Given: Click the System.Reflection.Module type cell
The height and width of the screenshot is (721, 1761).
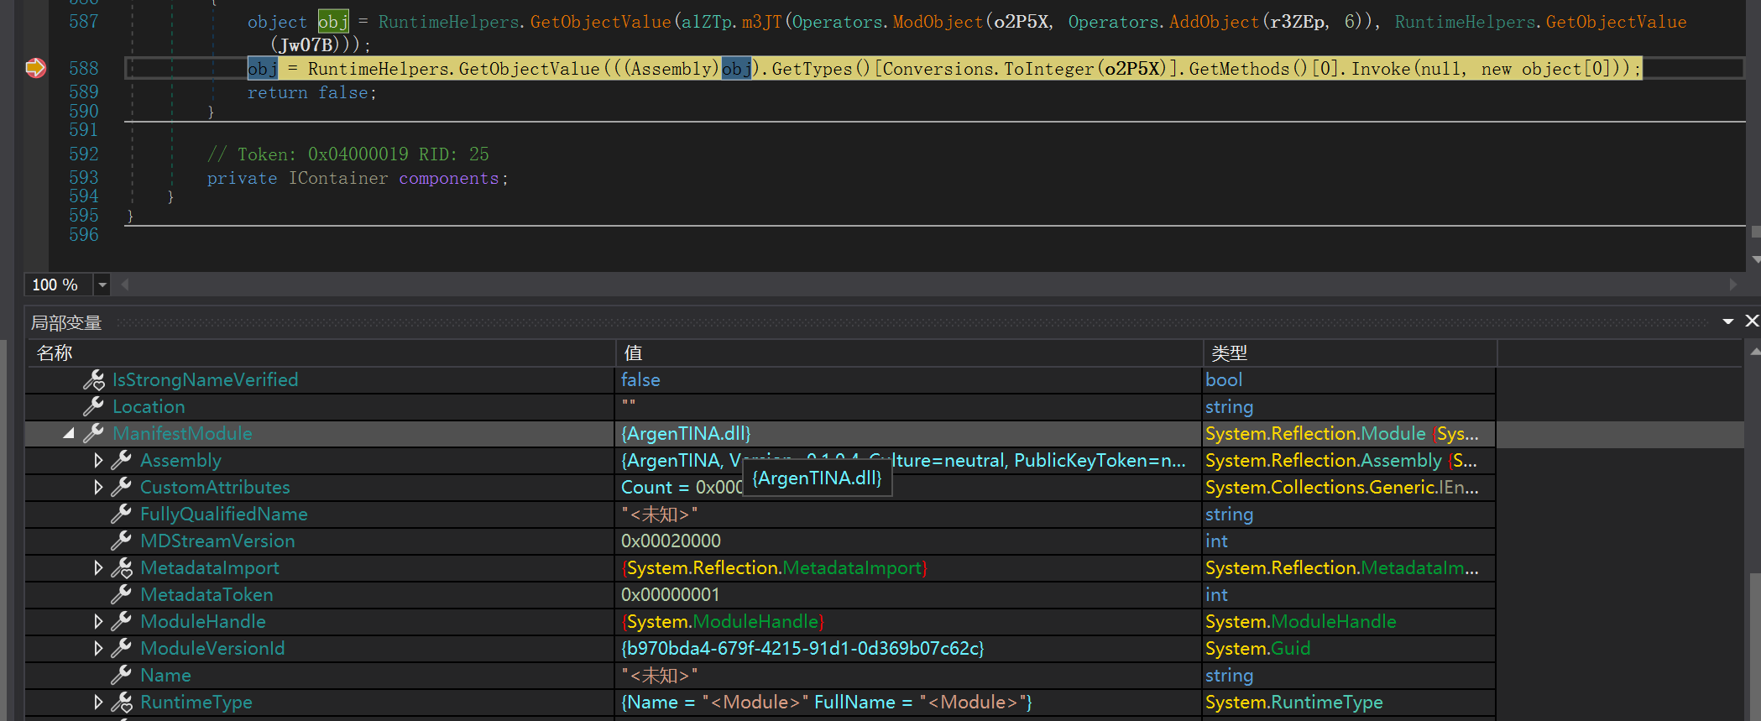Looking at the screenshot, I should [x=1342, y=434].
